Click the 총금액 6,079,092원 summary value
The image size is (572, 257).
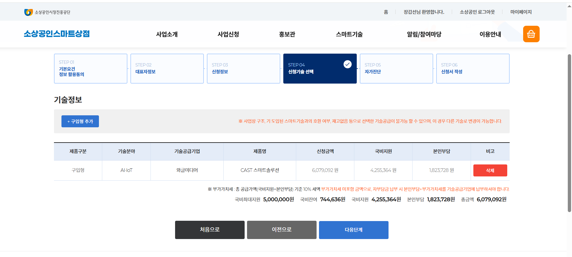(x=492, y=199)
